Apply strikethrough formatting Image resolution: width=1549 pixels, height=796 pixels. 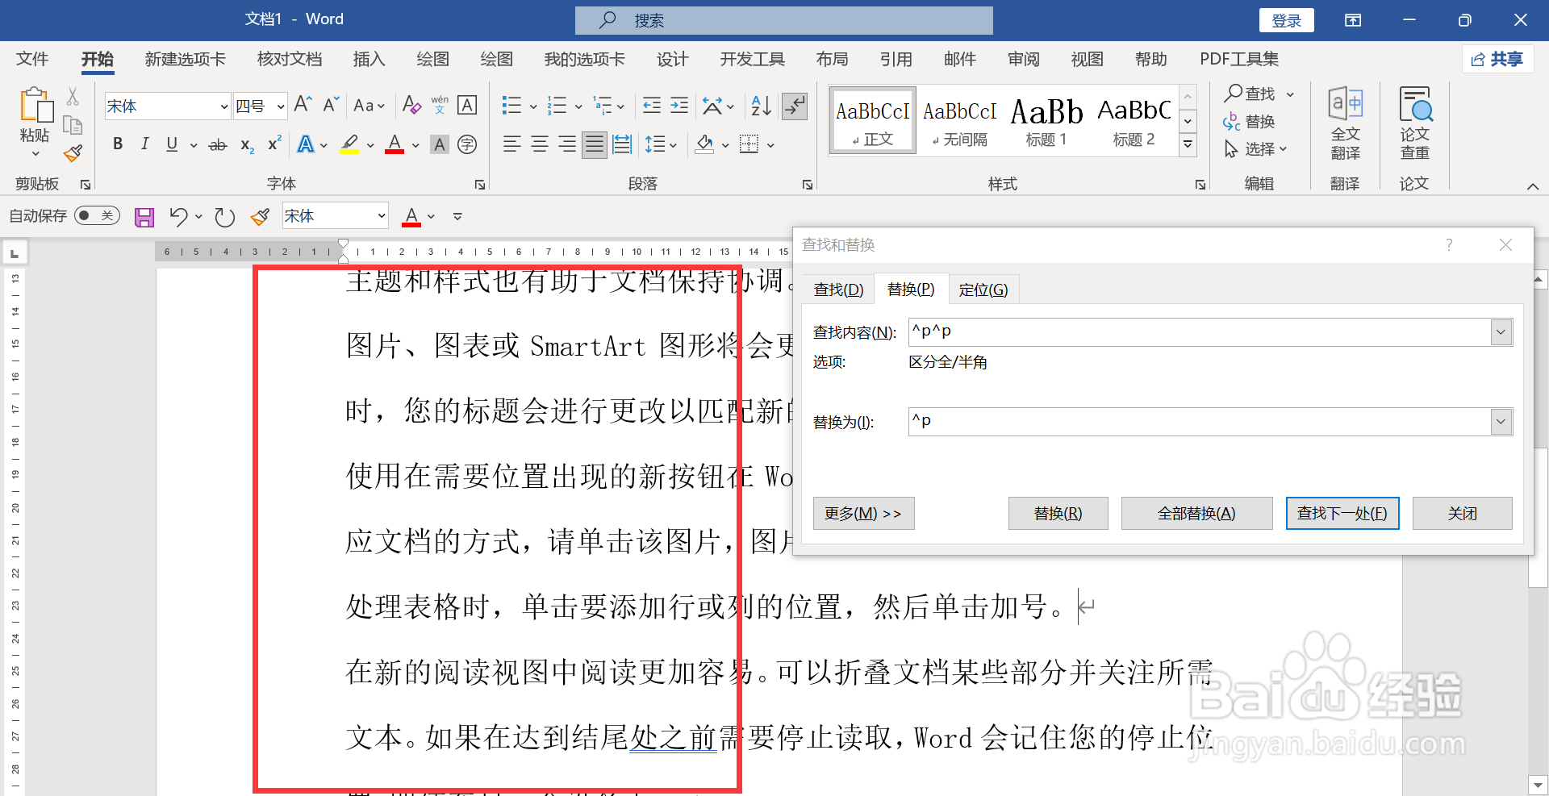pos(218,145)
